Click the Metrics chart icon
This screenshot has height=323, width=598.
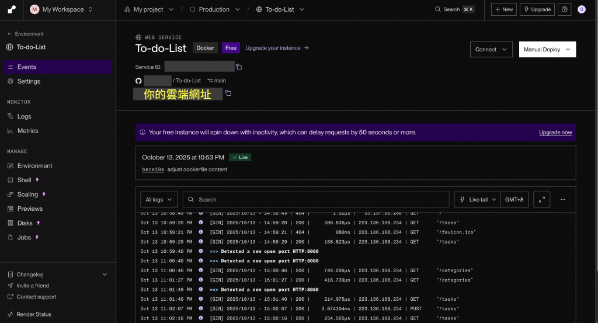[11, 131]
